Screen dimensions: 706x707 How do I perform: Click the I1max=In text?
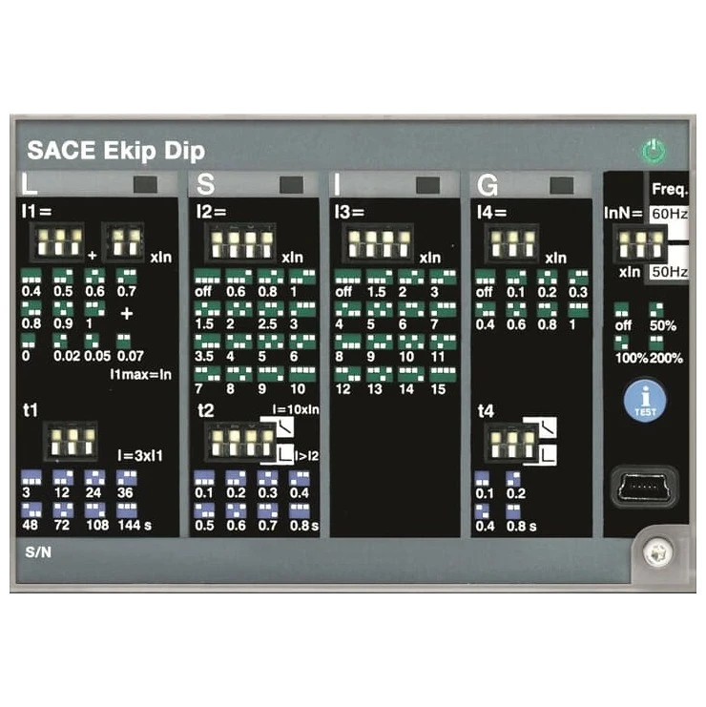pyautogui.click(x=141, y=375)
